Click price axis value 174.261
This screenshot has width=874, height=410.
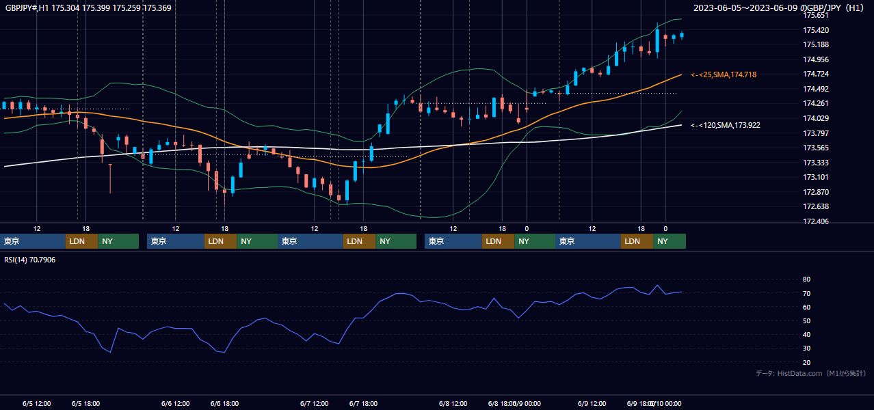point(816,104)
